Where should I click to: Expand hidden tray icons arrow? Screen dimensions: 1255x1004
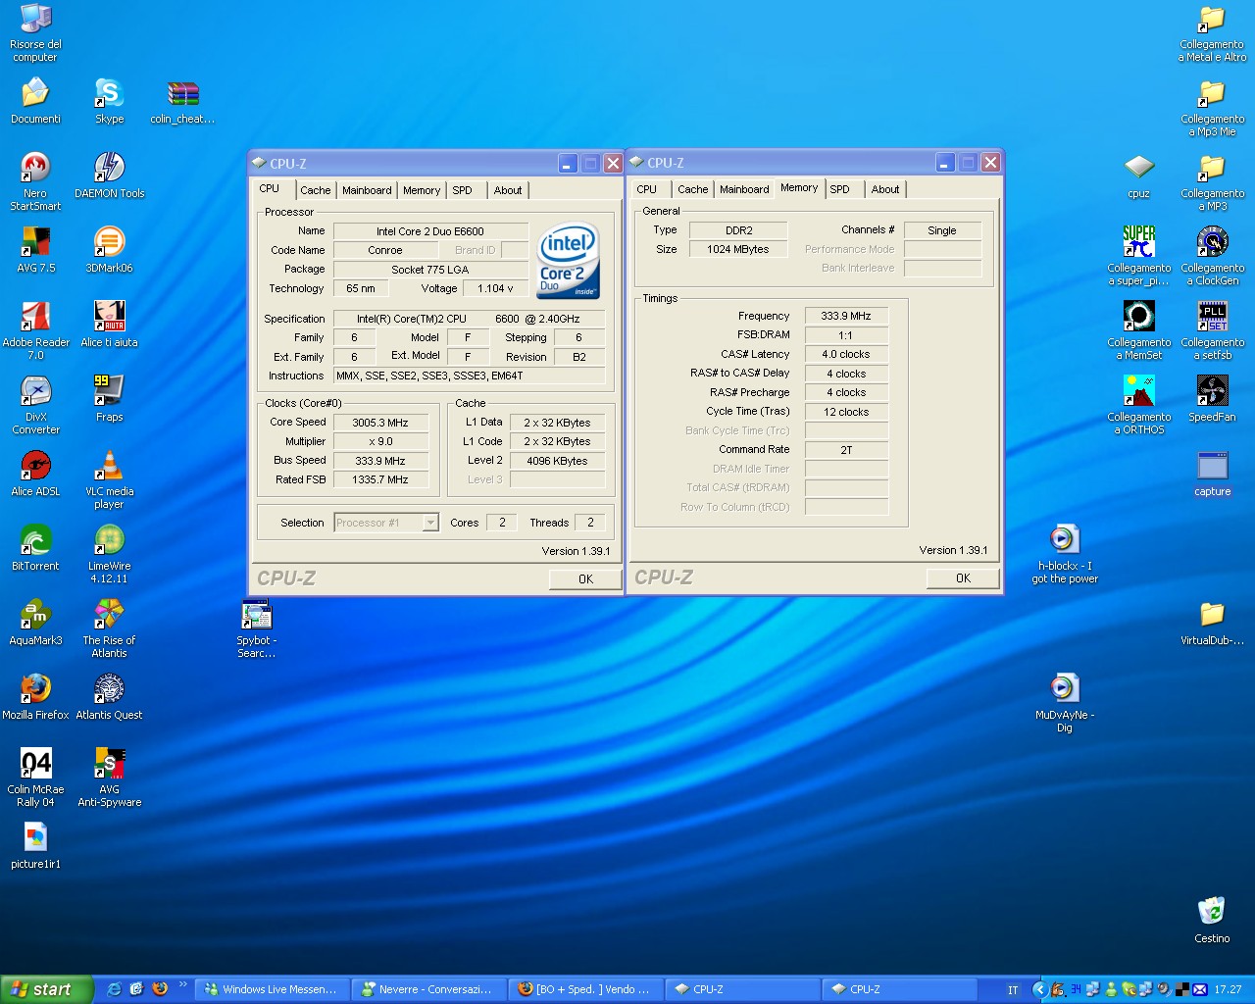[1040, 990]
